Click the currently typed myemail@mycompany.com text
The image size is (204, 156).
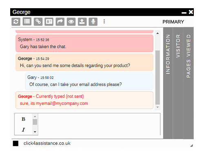[x=54, y=104]
